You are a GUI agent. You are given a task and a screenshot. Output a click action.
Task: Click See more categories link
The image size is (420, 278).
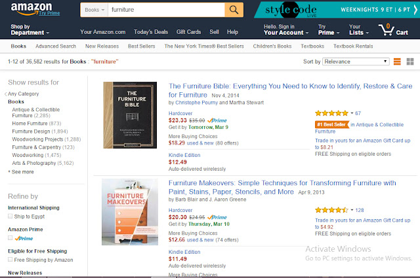click(22, 171)
